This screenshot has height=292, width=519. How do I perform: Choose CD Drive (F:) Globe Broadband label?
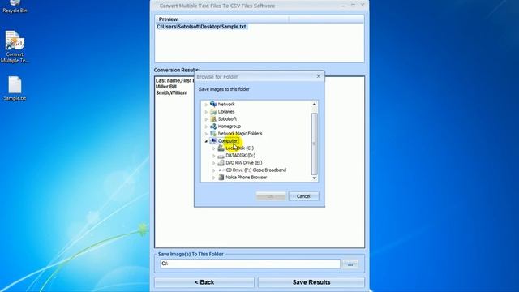(256, 170)
